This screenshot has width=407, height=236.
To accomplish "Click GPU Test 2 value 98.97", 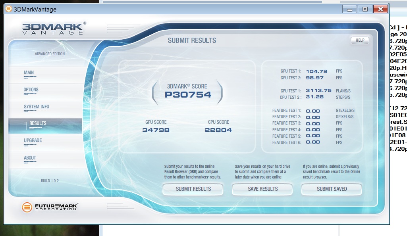I will [314, 78].
